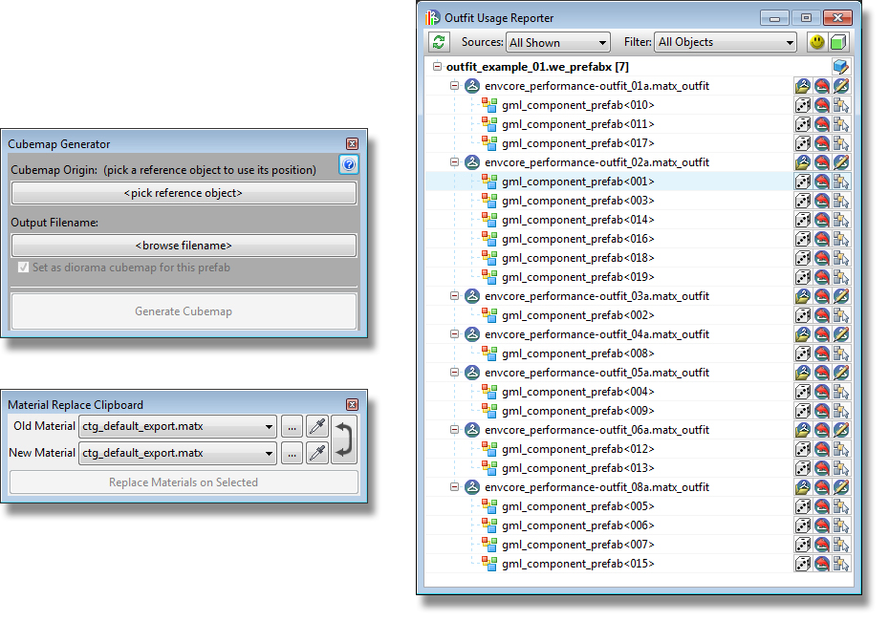Open the Old Material dropdown
889x621 pixels.
pyautogui.click(x=178, y=426)
